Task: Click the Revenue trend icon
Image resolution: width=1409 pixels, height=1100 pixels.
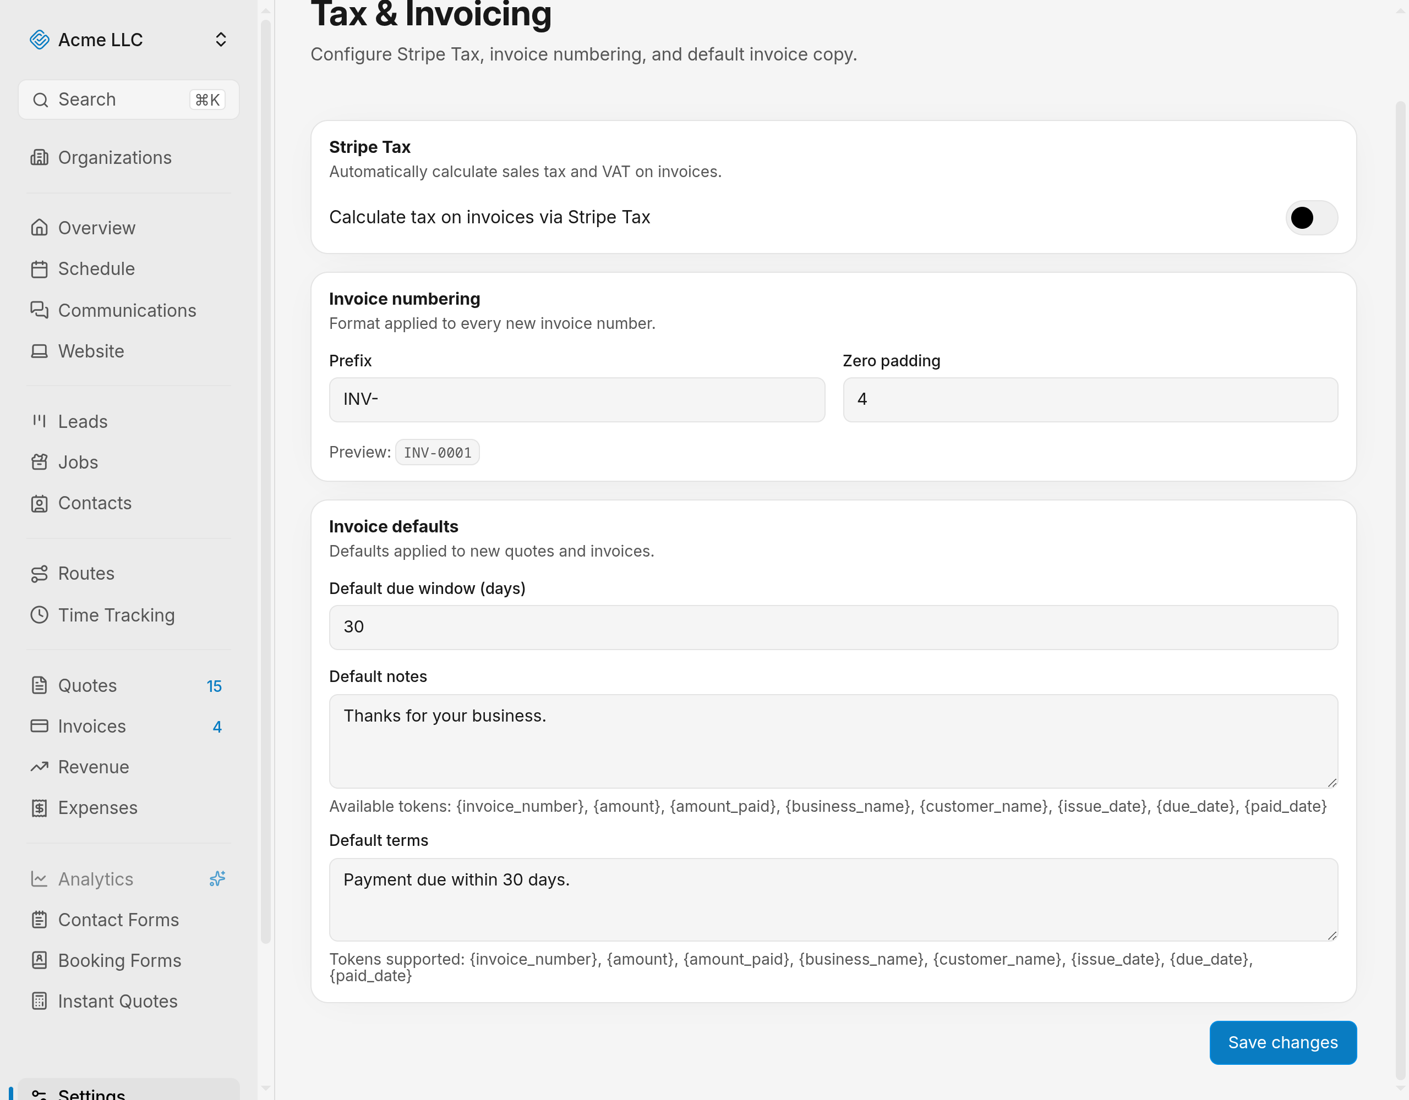Action: (40, 767)
